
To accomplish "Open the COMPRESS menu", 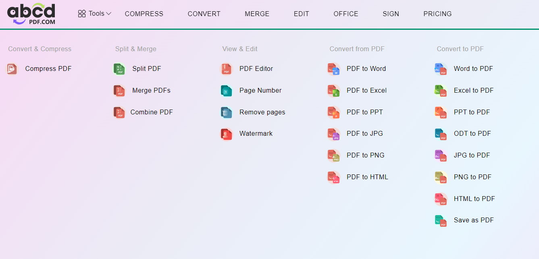I will (x=144, y=14).
